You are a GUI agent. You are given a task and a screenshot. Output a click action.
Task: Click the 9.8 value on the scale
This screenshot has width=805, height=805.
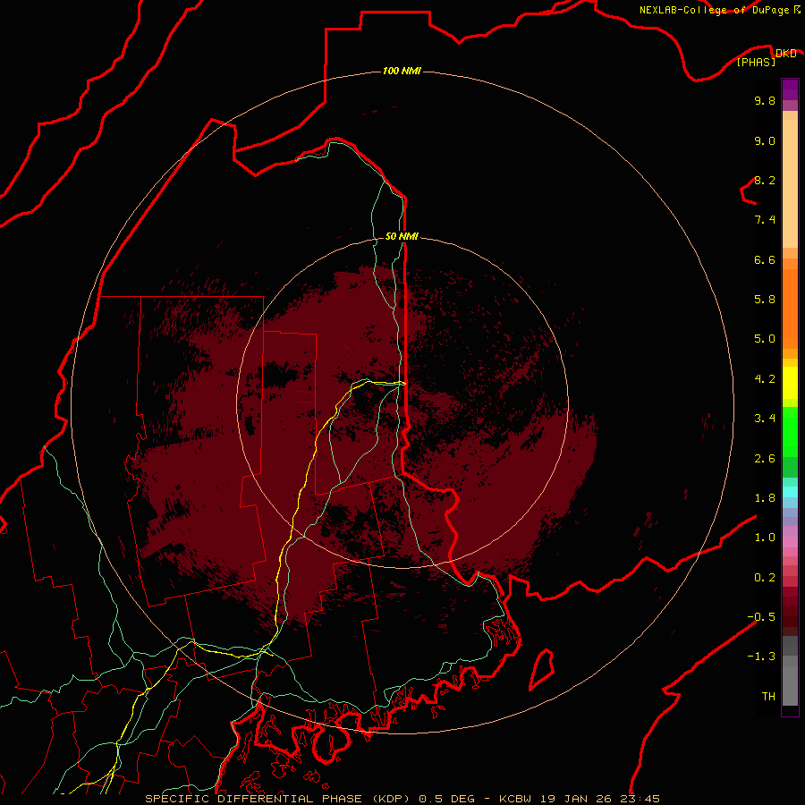pyautogui.click(x=765, y=100)
